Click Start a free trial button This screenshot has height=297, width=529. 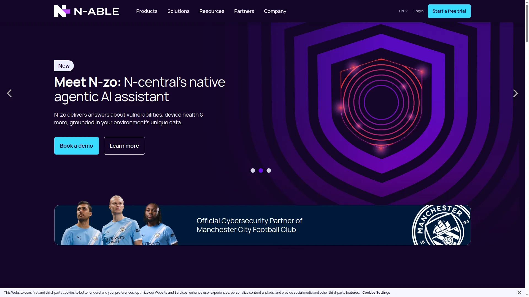449,11
